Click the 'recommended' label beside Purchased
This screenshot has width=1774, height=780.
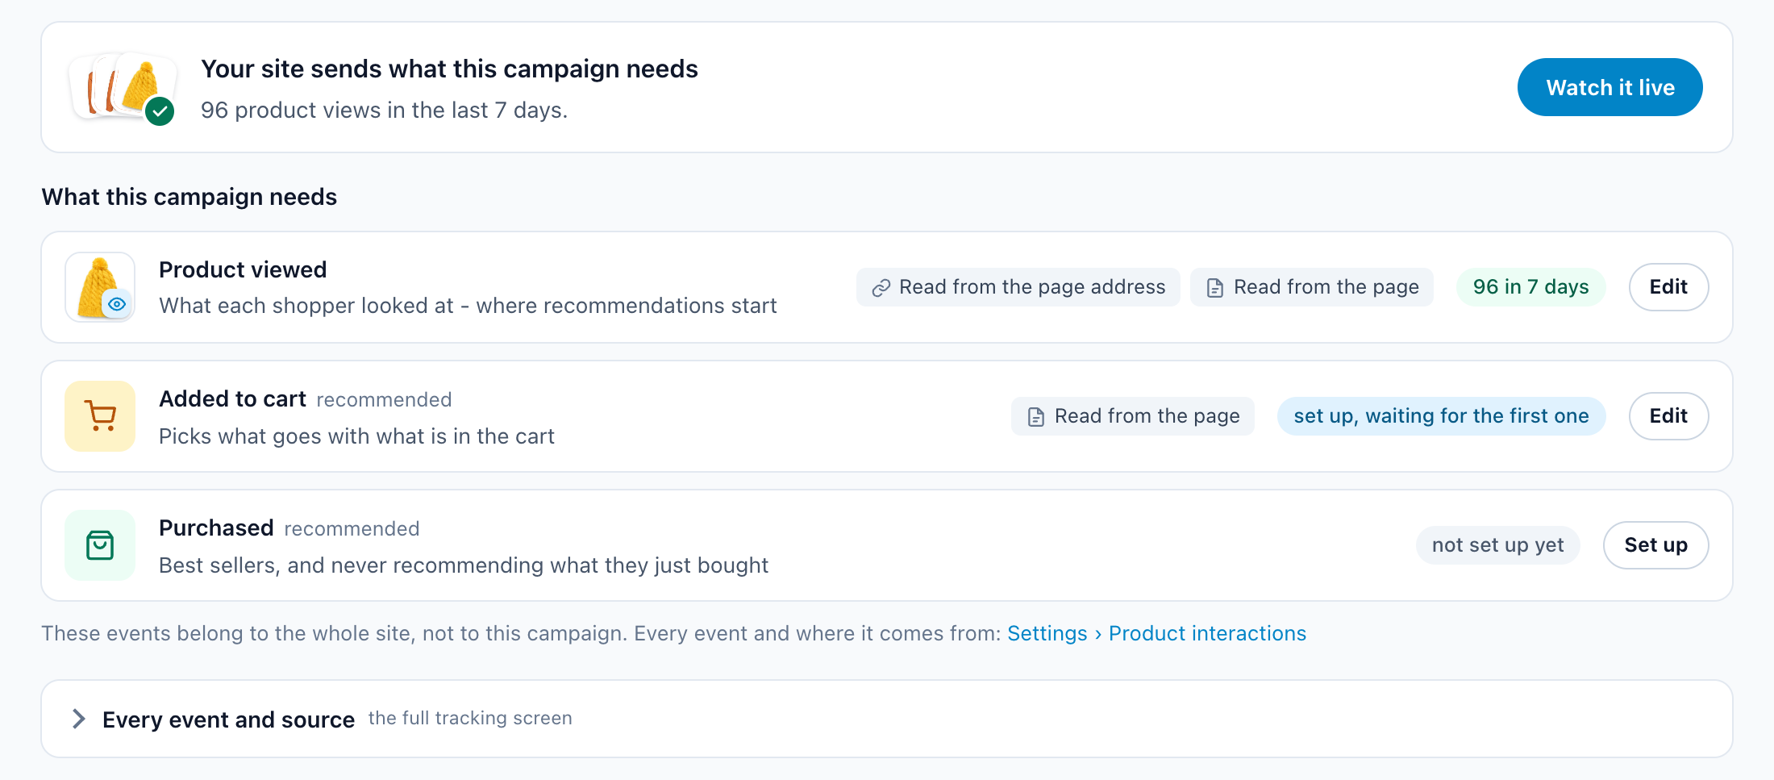point(352,529)
